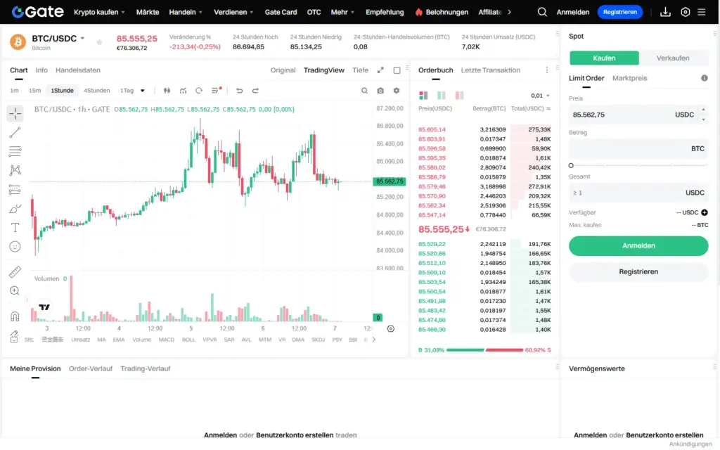Open the Handeln dropdown menu
Viewport: 720px width, 450px height.
186,12
